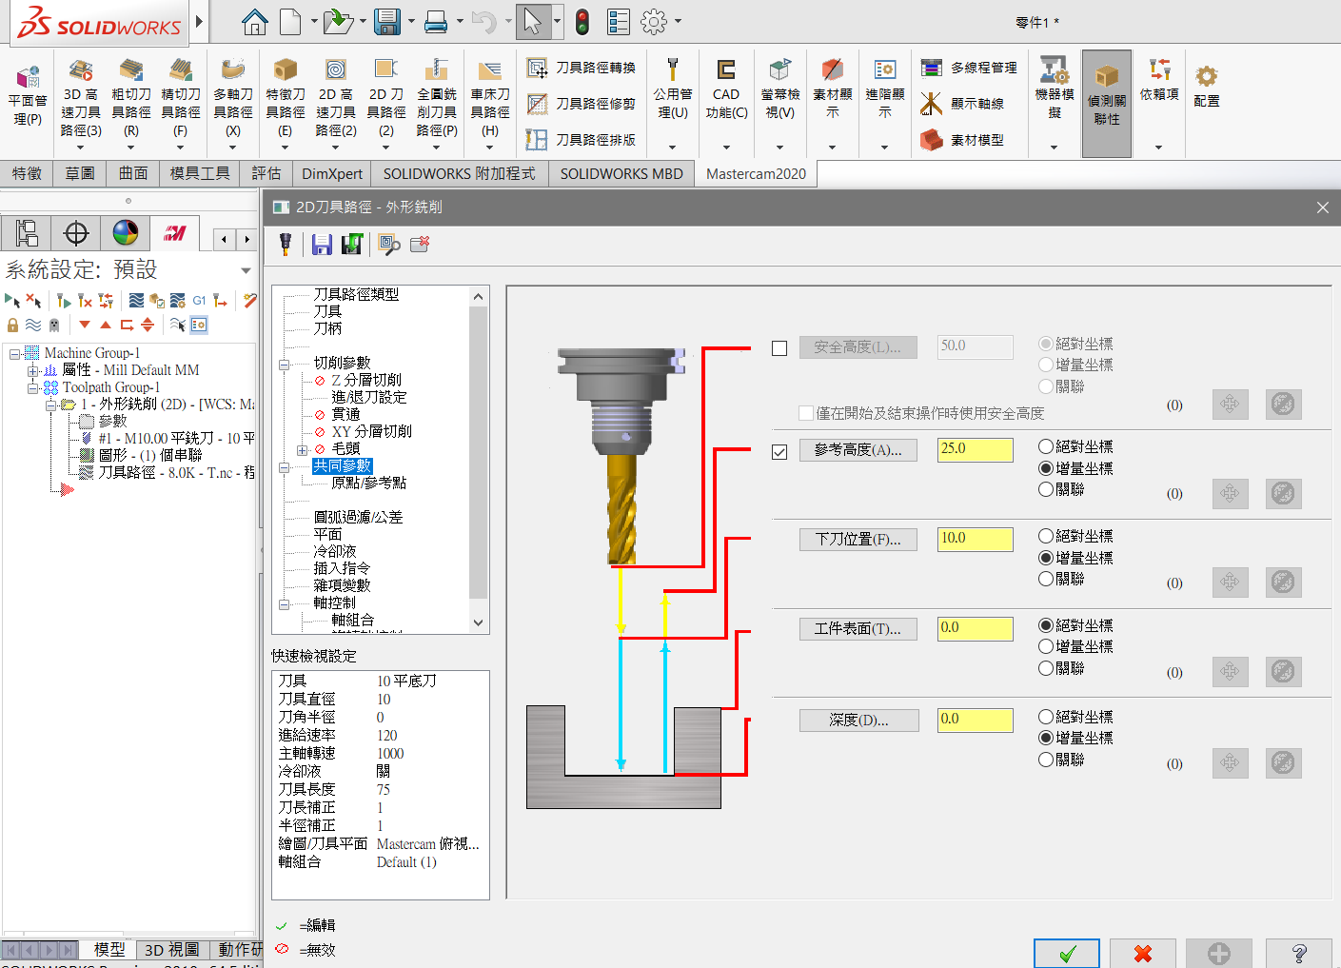1341x968 pixels.
Task: Click the 深度(D)... button
Action: pos(858,721)
